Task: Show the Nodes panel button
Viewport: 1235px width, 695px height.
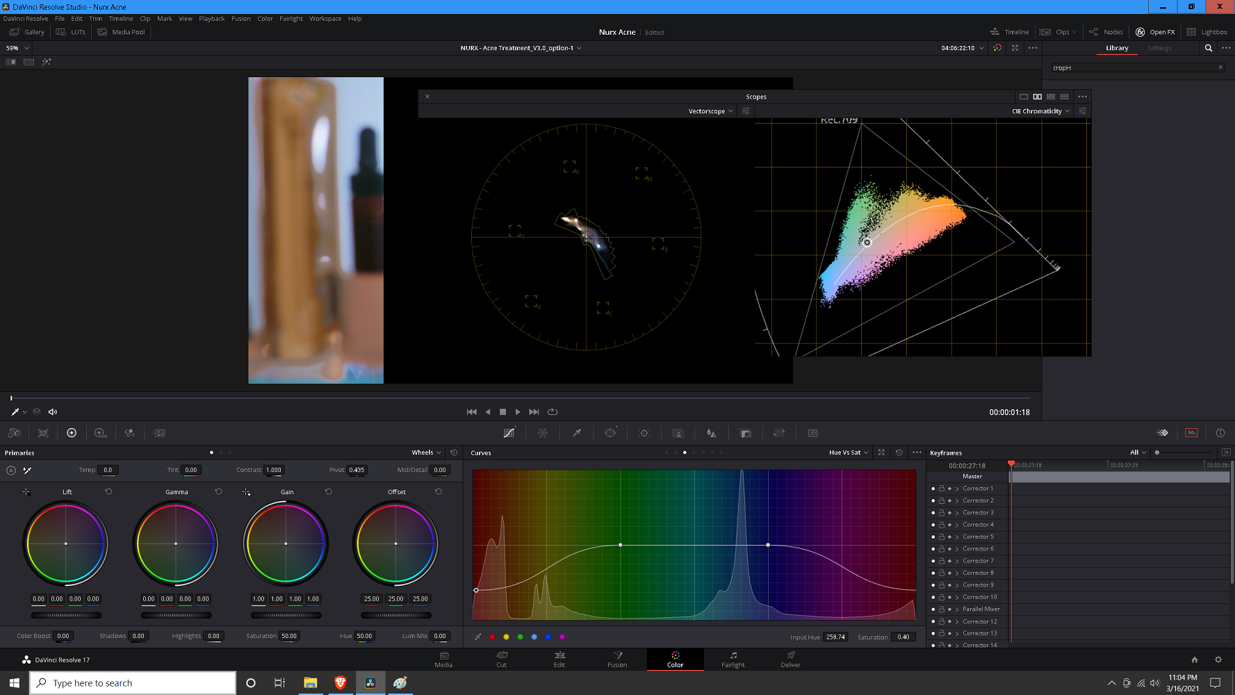Action: (1106, 32)
